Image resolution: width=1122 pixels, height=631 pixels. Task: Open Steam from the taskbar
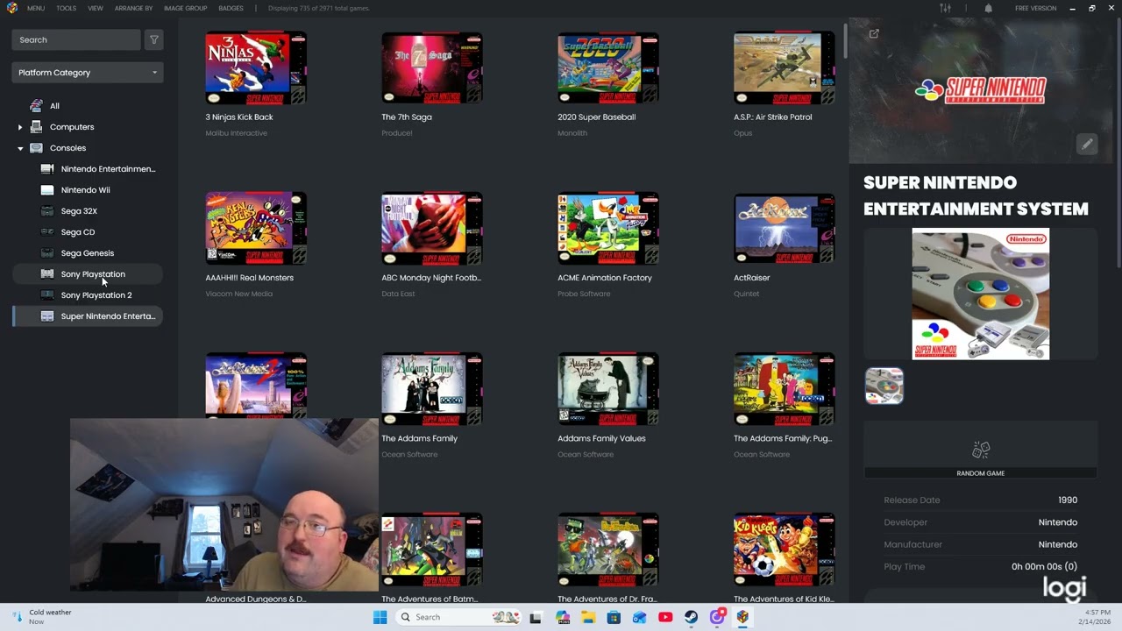(x=692, y=617)
